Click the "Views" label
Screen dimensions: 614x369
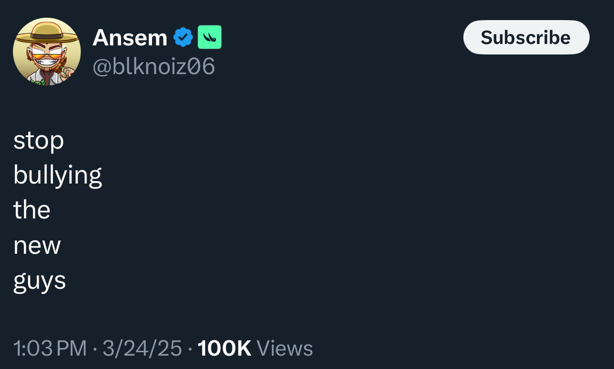point(285,348)
